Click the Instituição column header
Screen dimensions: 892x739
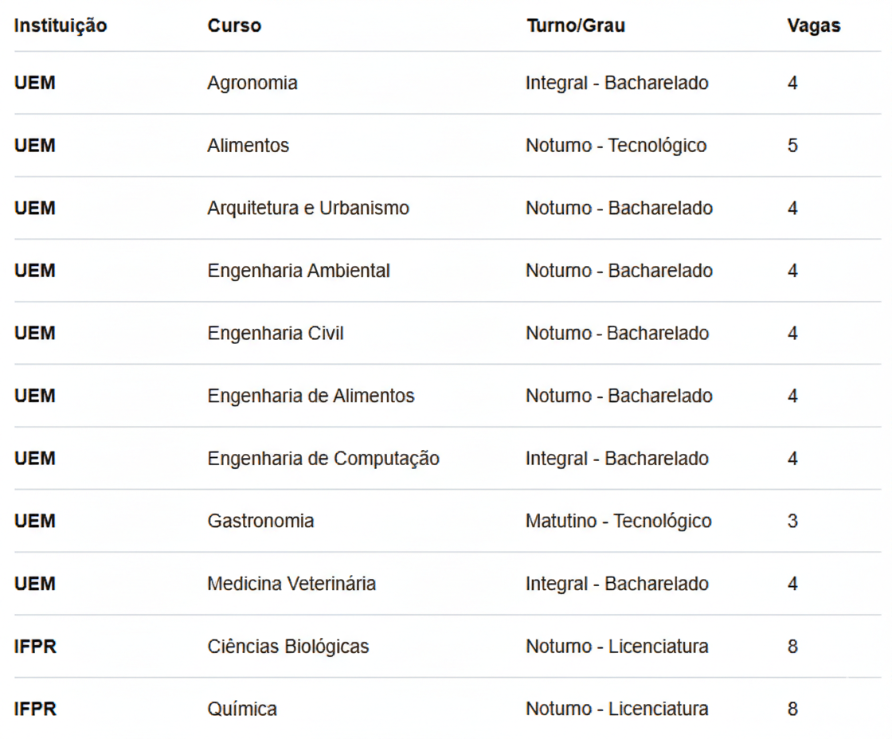(61, 25)
